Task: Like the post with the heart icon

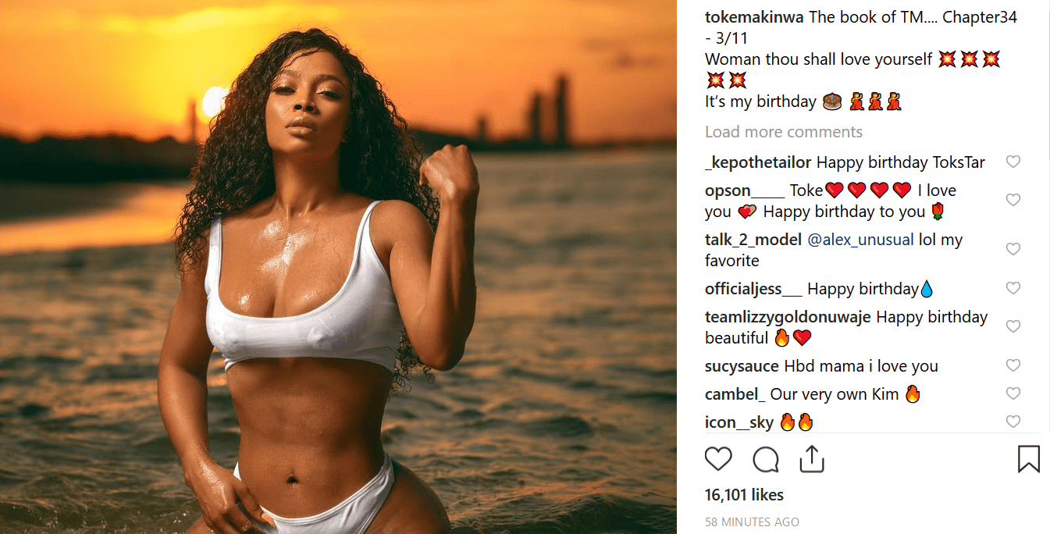Action: tap(718, 459)
